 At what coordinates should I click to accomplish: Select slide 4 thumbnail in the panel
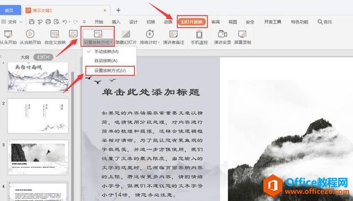pos(38,191)
